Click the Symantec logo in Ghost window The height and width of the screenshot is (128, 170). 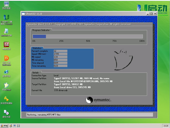[x=99, y=100]
